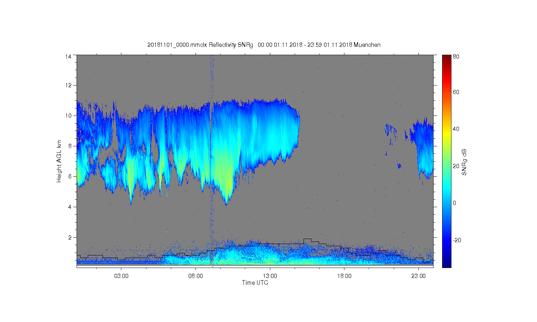537x322 pixels.
Task: Click the 23:00 time tick label
Action: [419, 276]
